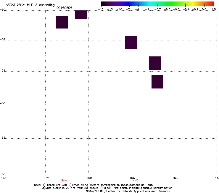
Task: Click the -1 label on the color scale
Action: (x=147, y=10)
